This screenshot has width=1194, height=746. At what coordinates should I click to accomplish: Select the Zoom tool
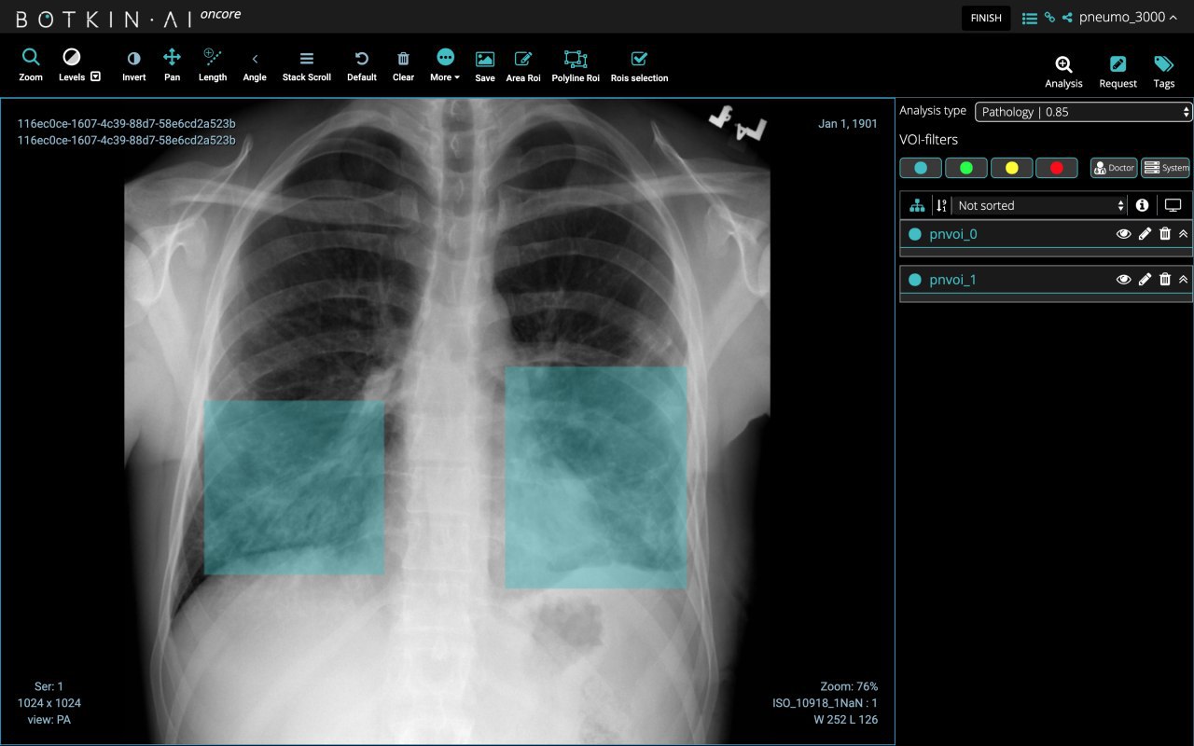[x=31, y=65]
